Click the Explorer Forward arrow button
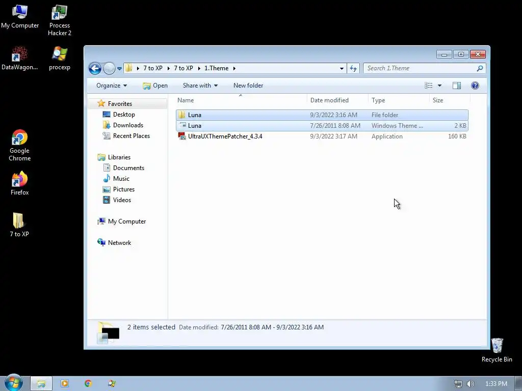 pos(109,68)
